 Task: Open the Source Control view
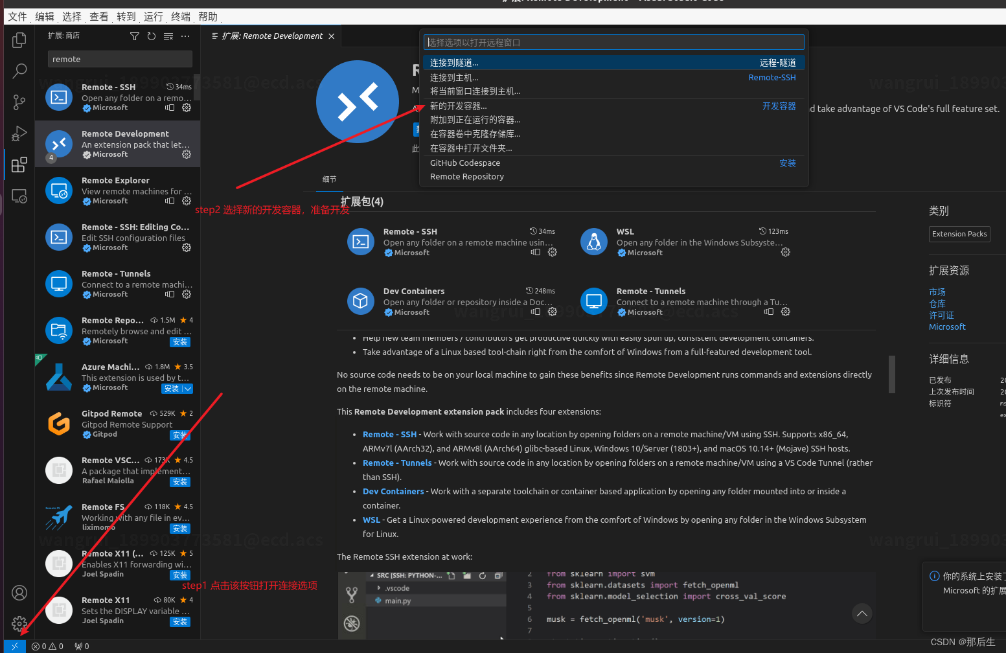(19, 102)
